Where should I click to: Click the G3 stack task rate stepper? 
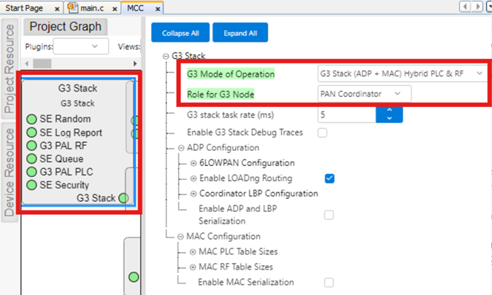point(388,114)
